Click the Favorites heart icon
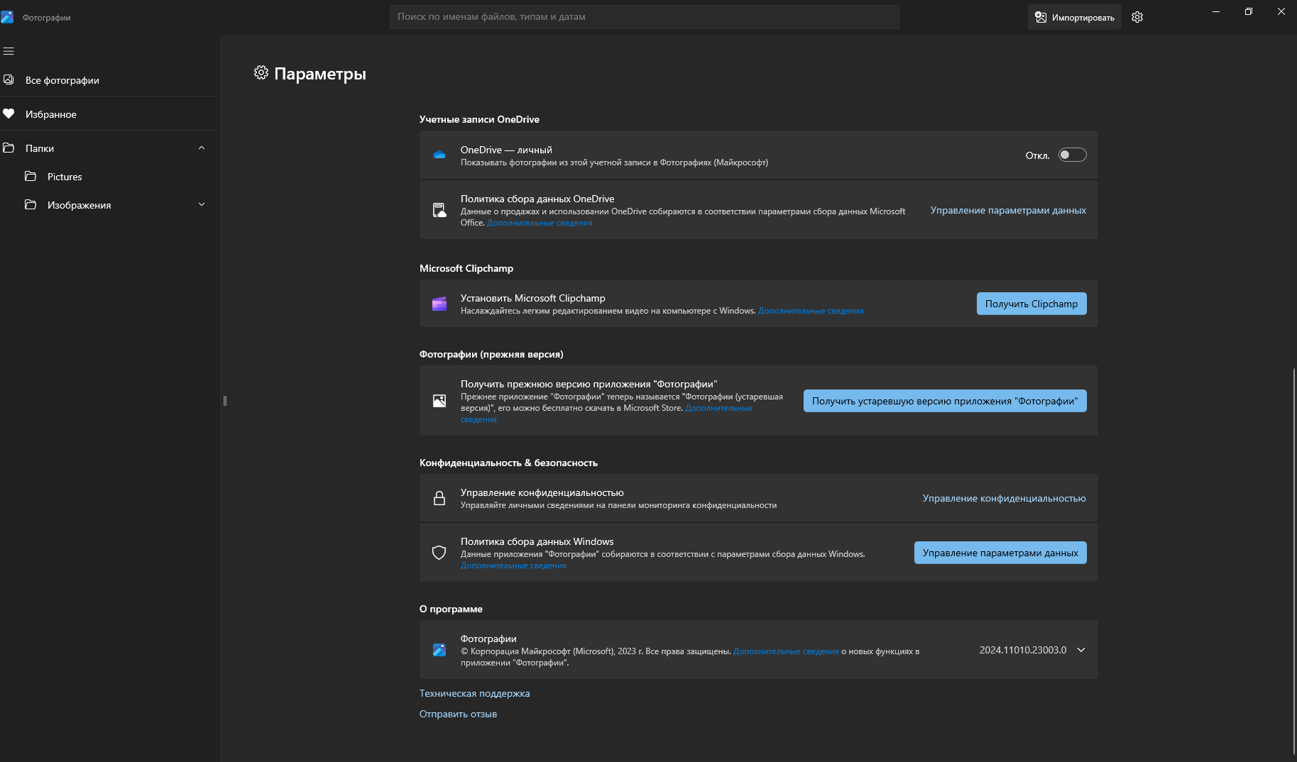 click(x=9, y=114)
